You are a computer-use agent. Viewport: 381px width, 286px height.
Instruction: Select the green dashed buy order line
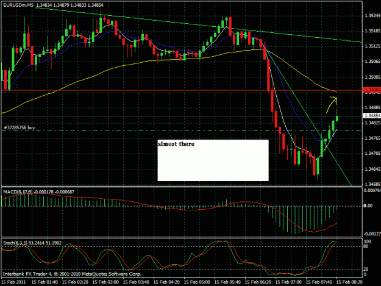tap(182, 130)
